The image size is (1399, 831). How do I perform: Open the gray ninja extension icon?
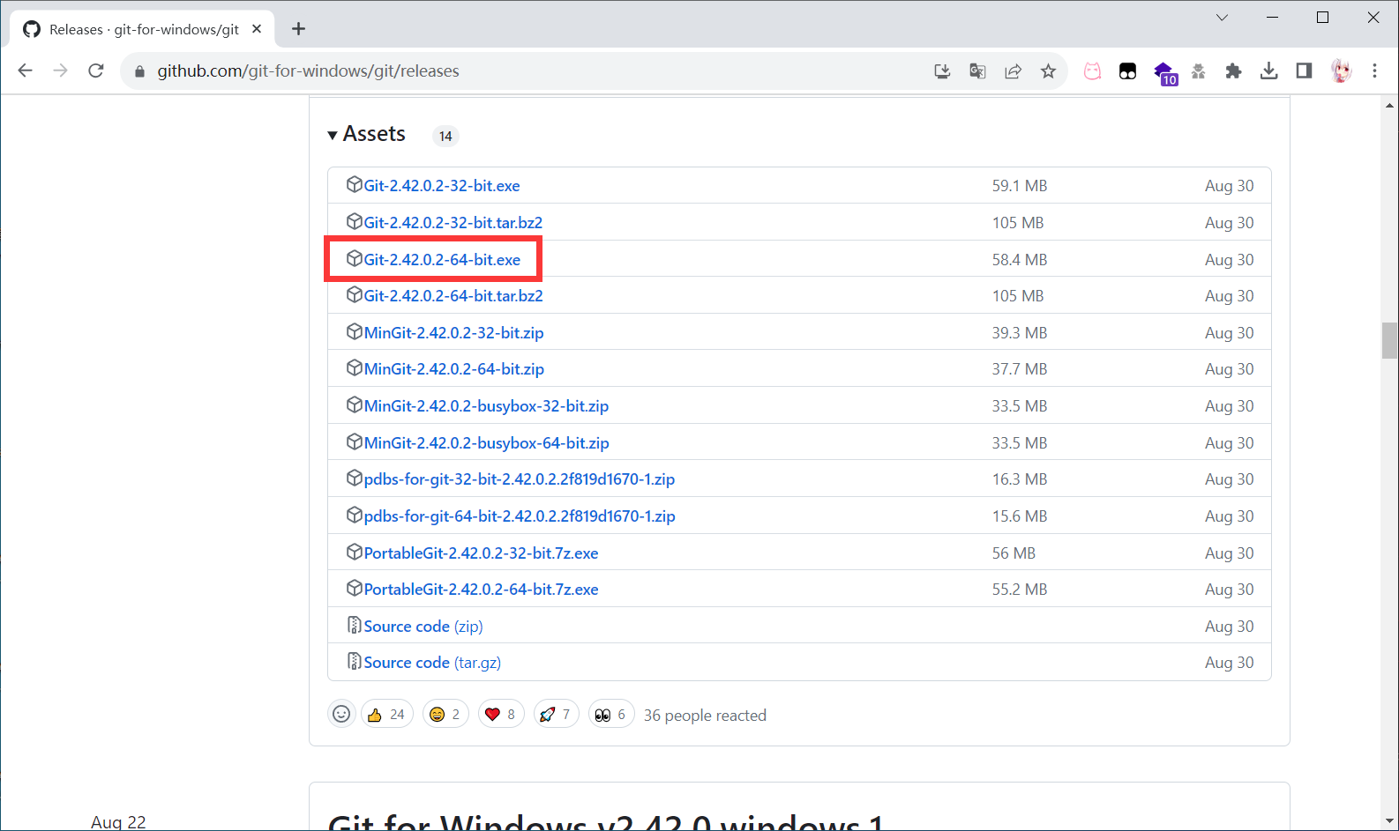point(1198,71)
